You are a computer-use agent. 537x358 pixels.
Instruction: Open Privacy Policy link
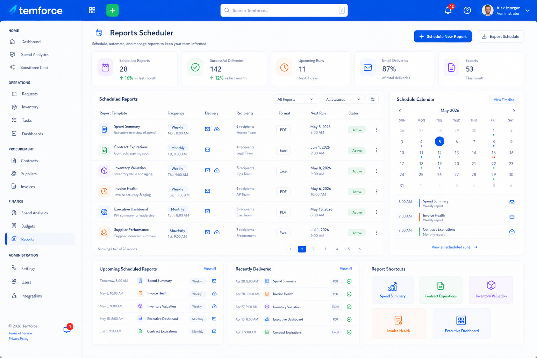(x=19, y=339)
